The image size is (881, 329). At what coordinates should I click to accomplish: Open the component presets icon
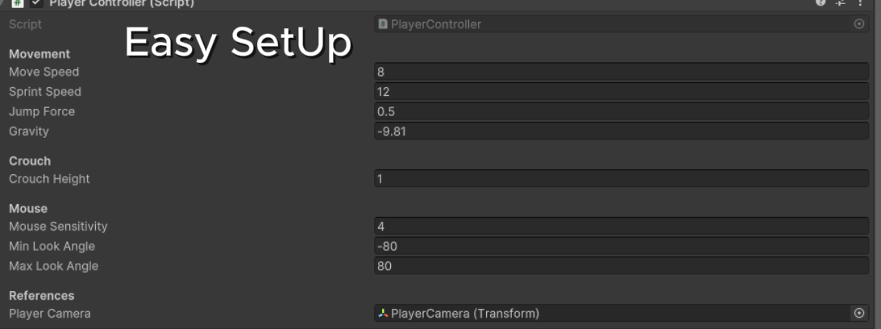[x=841, y=3]
